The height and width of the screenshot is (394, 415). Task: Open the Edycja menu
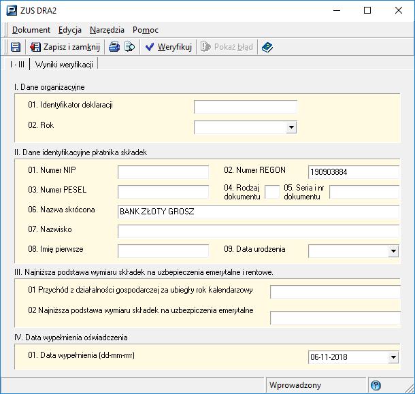70,30
